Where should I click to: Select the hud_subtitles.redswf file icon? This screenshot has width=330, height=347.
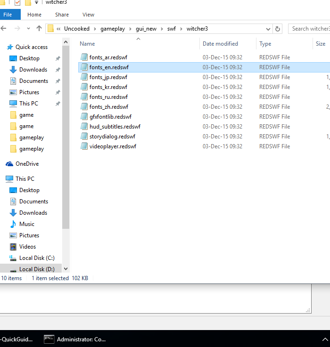pos(84,126)
